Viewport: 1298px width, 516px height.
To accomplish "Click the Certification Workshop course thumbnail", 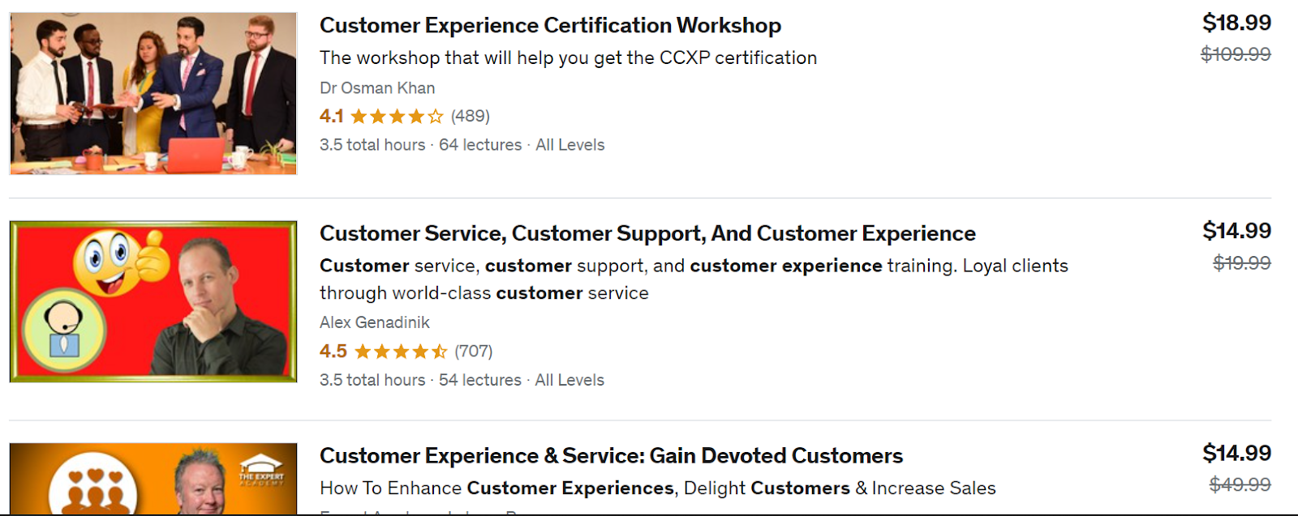I will tap(153, 93).
